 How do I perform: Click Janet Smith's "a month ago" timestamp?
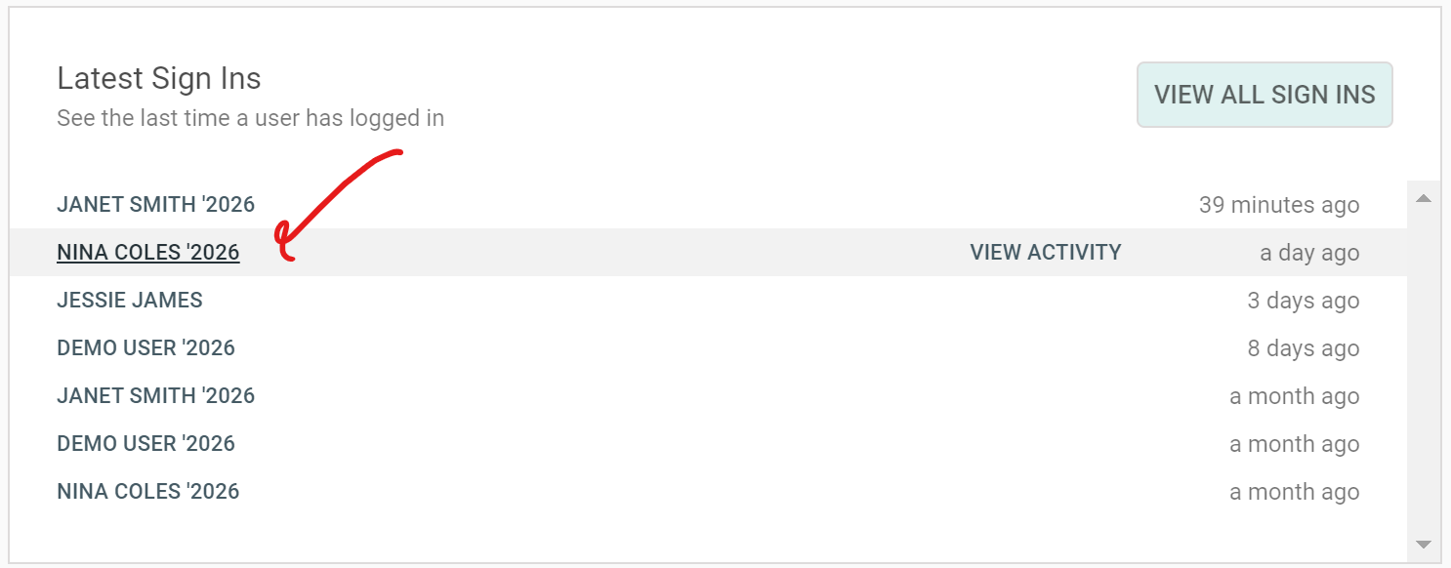(1294, 397)
